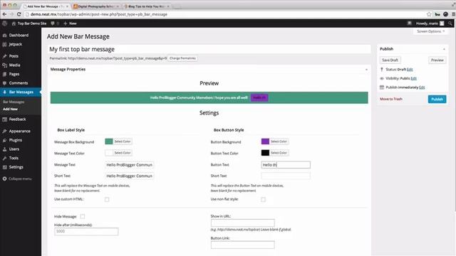Click purple button in bar preview
The height and width of the screenshot is (256, 456).
(259, 98)
